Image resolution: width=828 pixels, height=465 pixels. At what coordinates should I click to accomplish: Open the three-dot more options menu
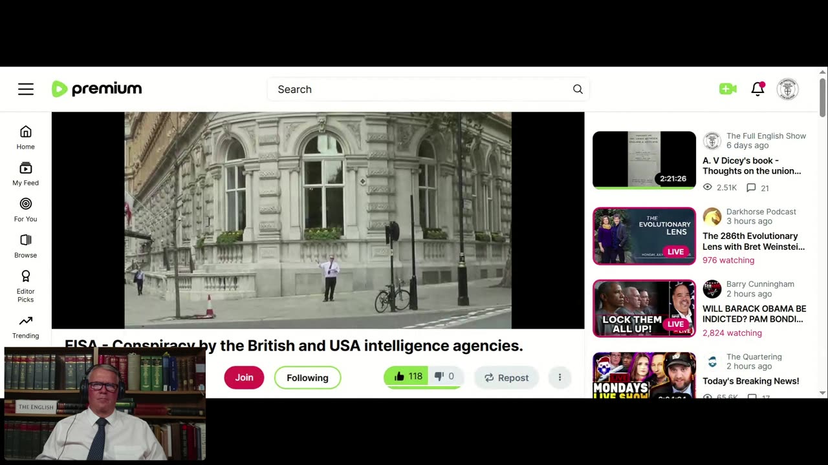pos(560,377)
